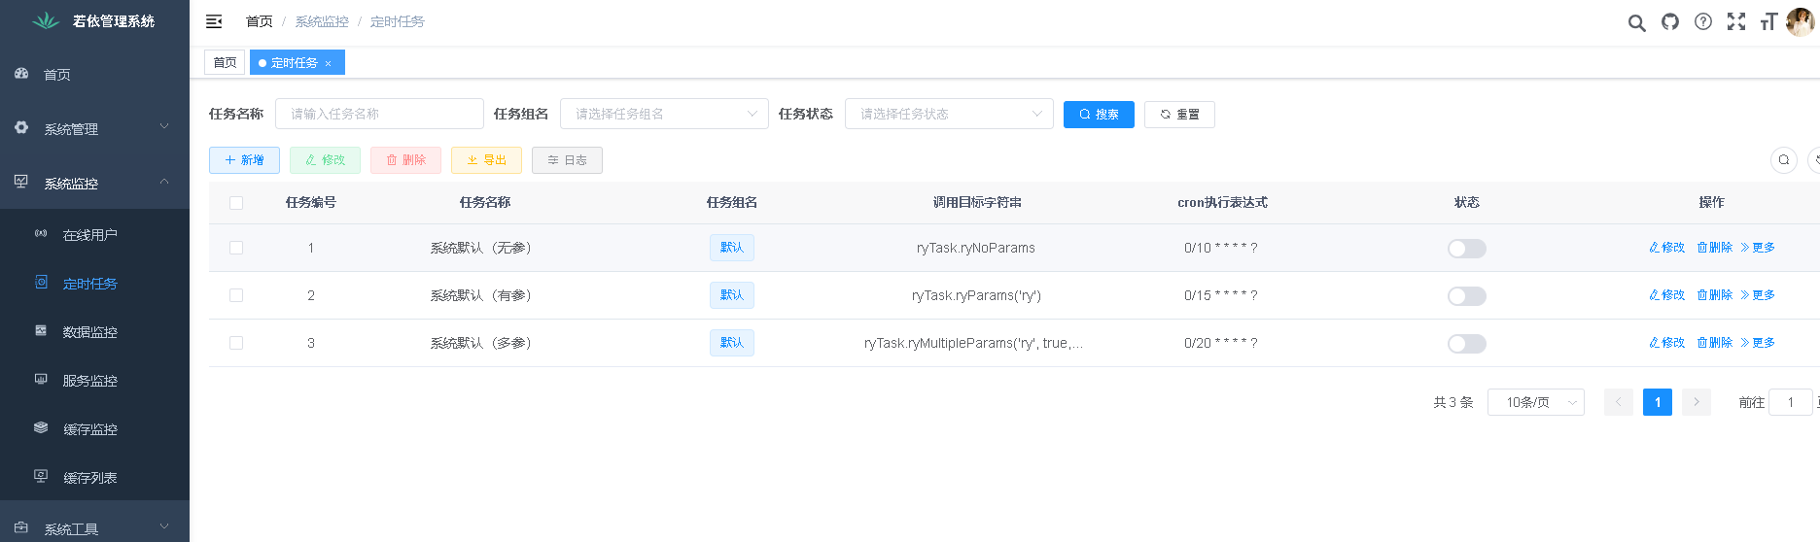
Task: Expand the 10条/页 page size selector
Action: click(1535, 402)
